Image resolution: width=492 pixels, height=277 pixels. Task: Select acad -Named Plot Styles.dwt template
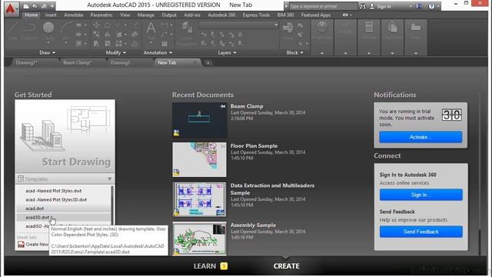click(53, 191)
